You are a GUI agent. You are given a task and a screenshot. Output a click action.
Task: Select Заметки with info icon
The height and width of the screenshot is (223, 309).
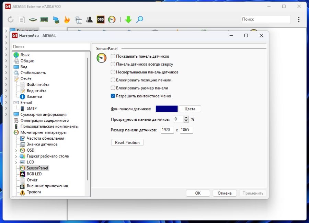(34, 96)
